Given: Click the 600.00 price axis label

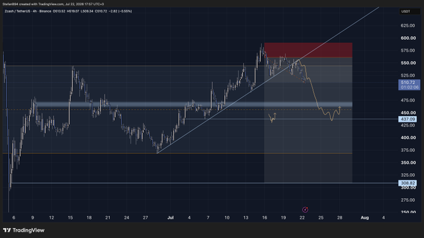Looking at the screenshot, I should point(408,38).
